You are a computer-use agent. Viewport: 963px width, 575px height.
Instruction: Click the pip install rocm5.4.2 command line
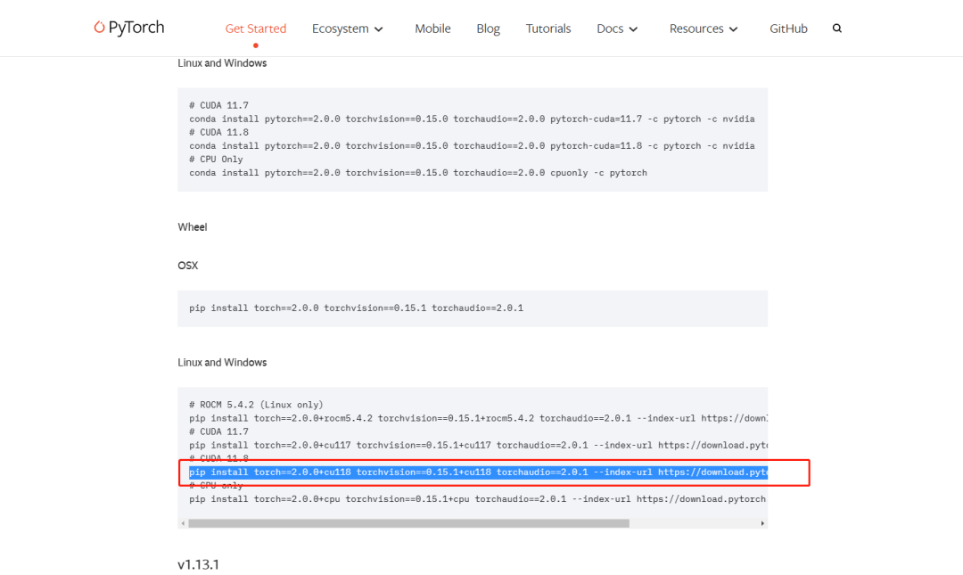click(x=479, y=418)
